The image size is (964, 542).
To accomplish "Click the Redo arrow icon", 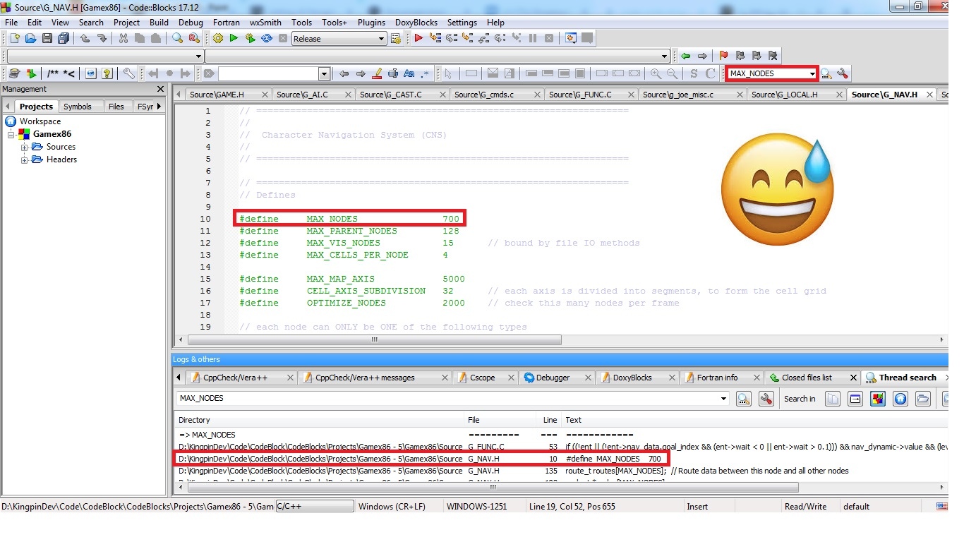I will [x=102, y=38].
